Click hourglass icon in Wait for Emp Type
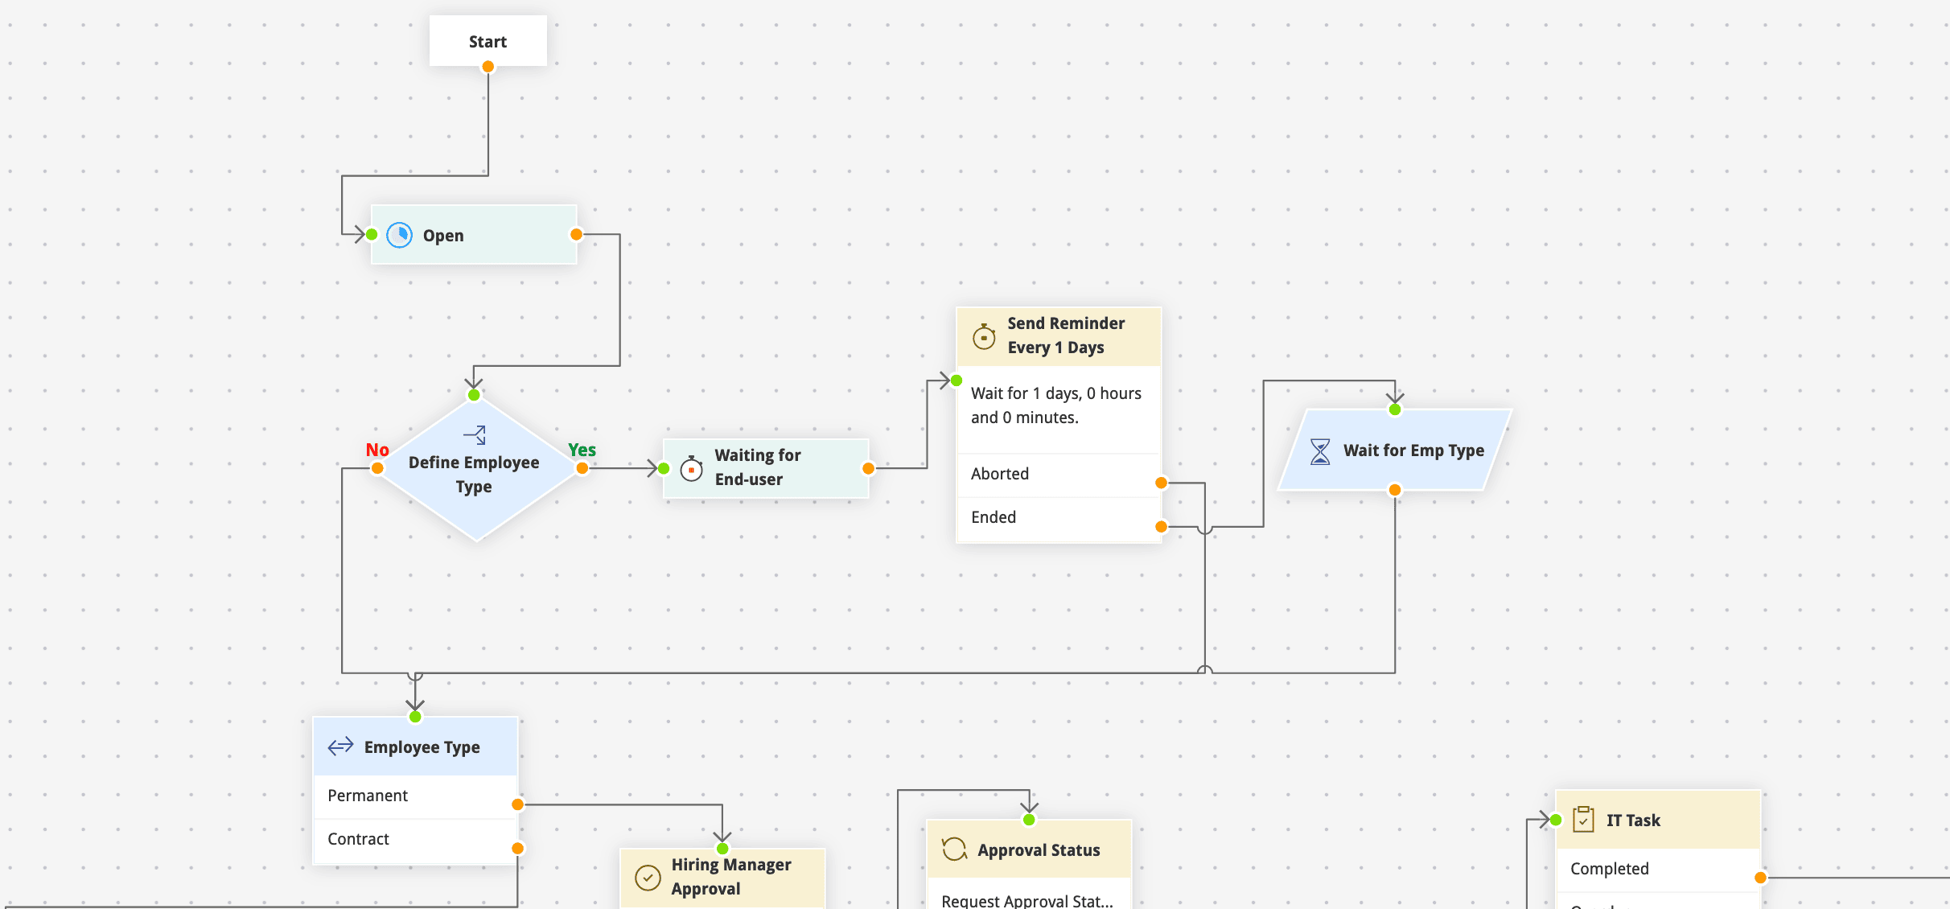 click(1320, 451)
